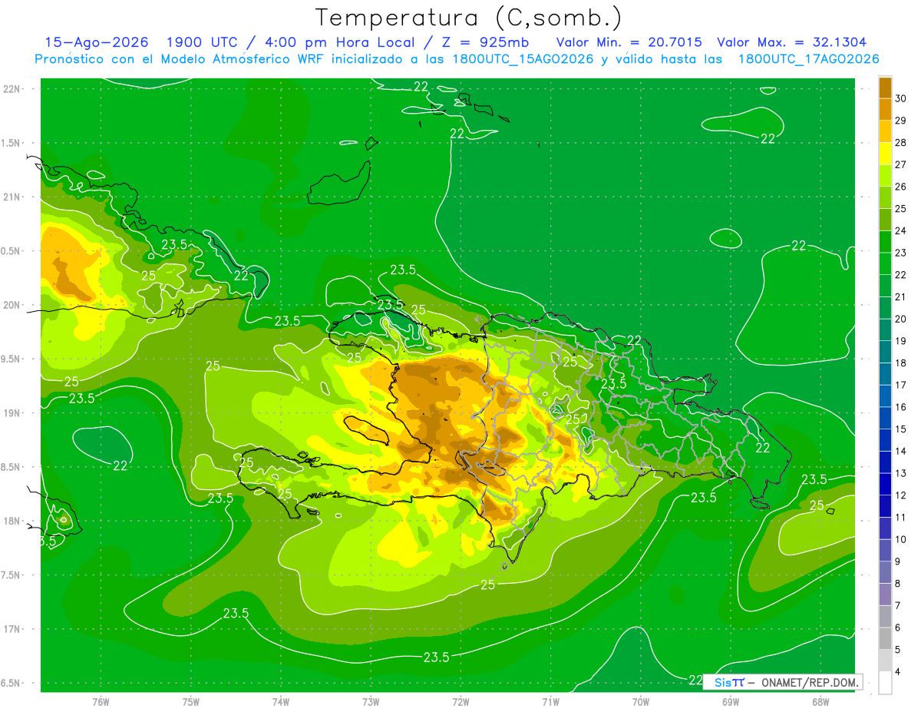Click the valid-until time '1800UTC_17AGO2026'
This screenshot has width=921, height=712.
[x=808, y=59]
